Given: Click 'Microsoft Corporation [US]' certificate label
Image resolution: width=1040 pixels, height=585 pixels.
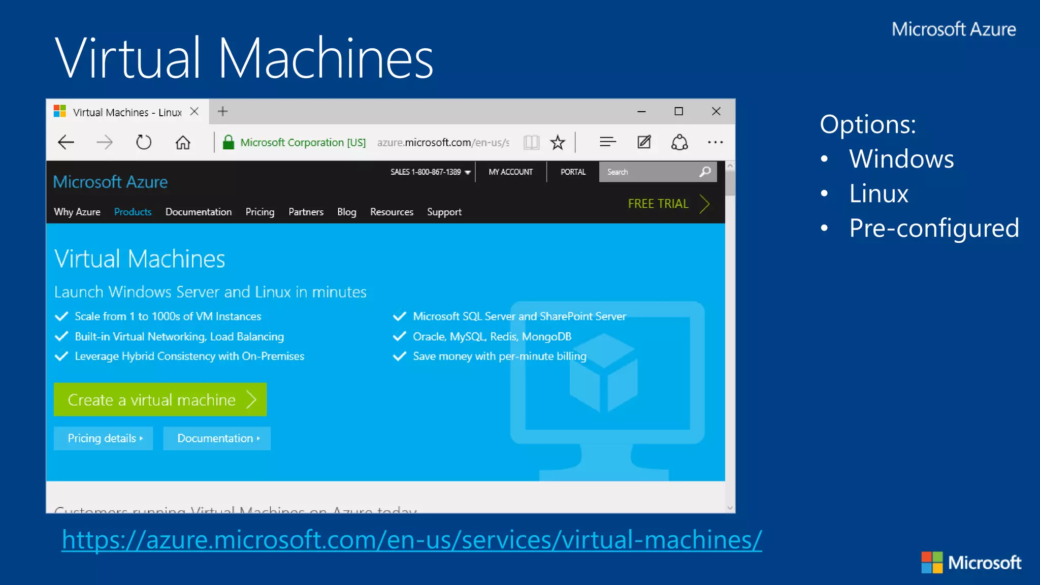Looking at the screenshot, I should (303, 143).
